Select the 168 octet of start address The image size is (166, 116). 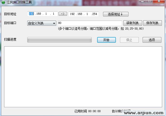coord(39,14)
